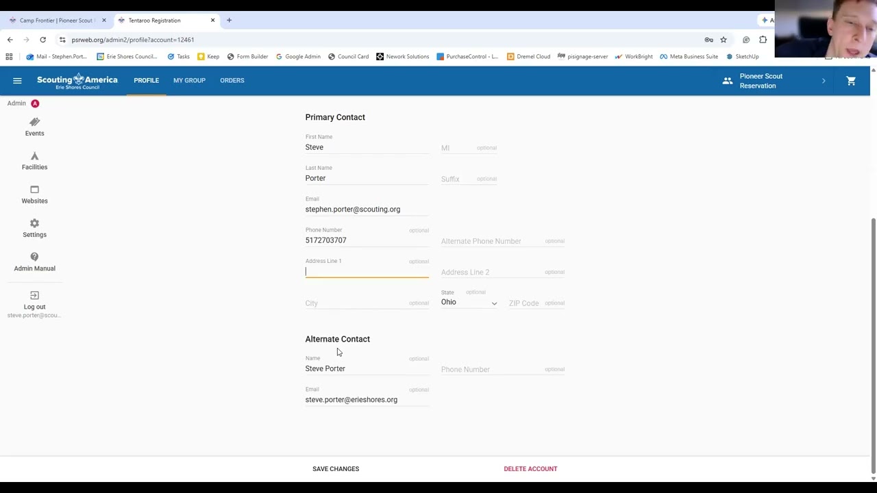Screen dimensions: 877x493
Task: Switch to the Orders tab
Action: [x=232, y=81]
